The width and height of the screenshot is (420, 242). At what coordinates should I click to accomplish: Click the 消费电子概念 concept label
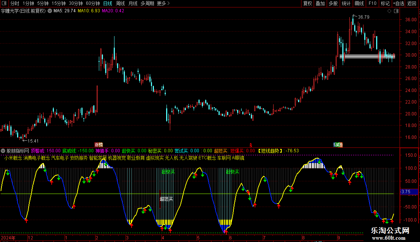[37, 158]
